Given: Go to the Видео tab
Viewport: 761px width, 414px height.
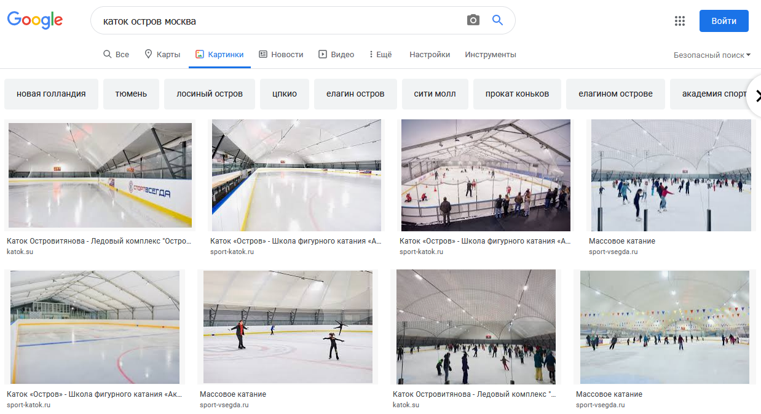Looking at the screenshot, I should [x=336, y=54].
